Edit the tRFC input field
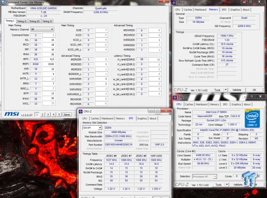Image resolution: width=267 pixels, height=198 pixels. 49,59
